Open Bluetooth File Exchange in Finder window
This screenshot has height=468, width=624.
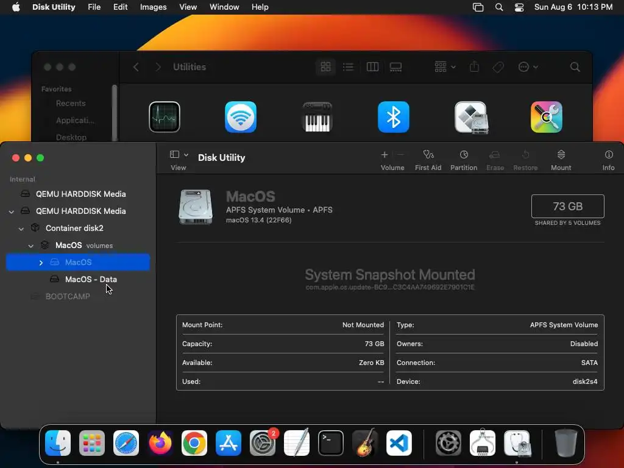[394, 116]
